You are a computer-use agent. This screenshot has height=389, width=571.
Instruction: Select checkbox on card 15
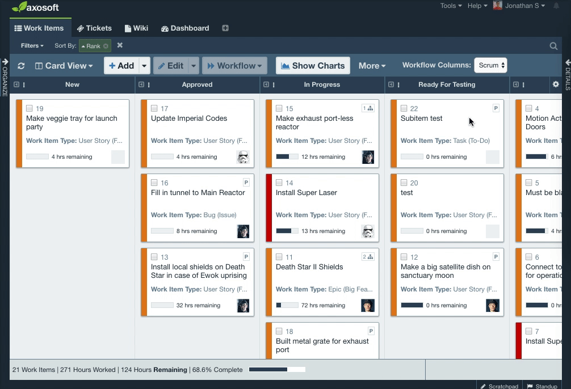coord(279,108)
